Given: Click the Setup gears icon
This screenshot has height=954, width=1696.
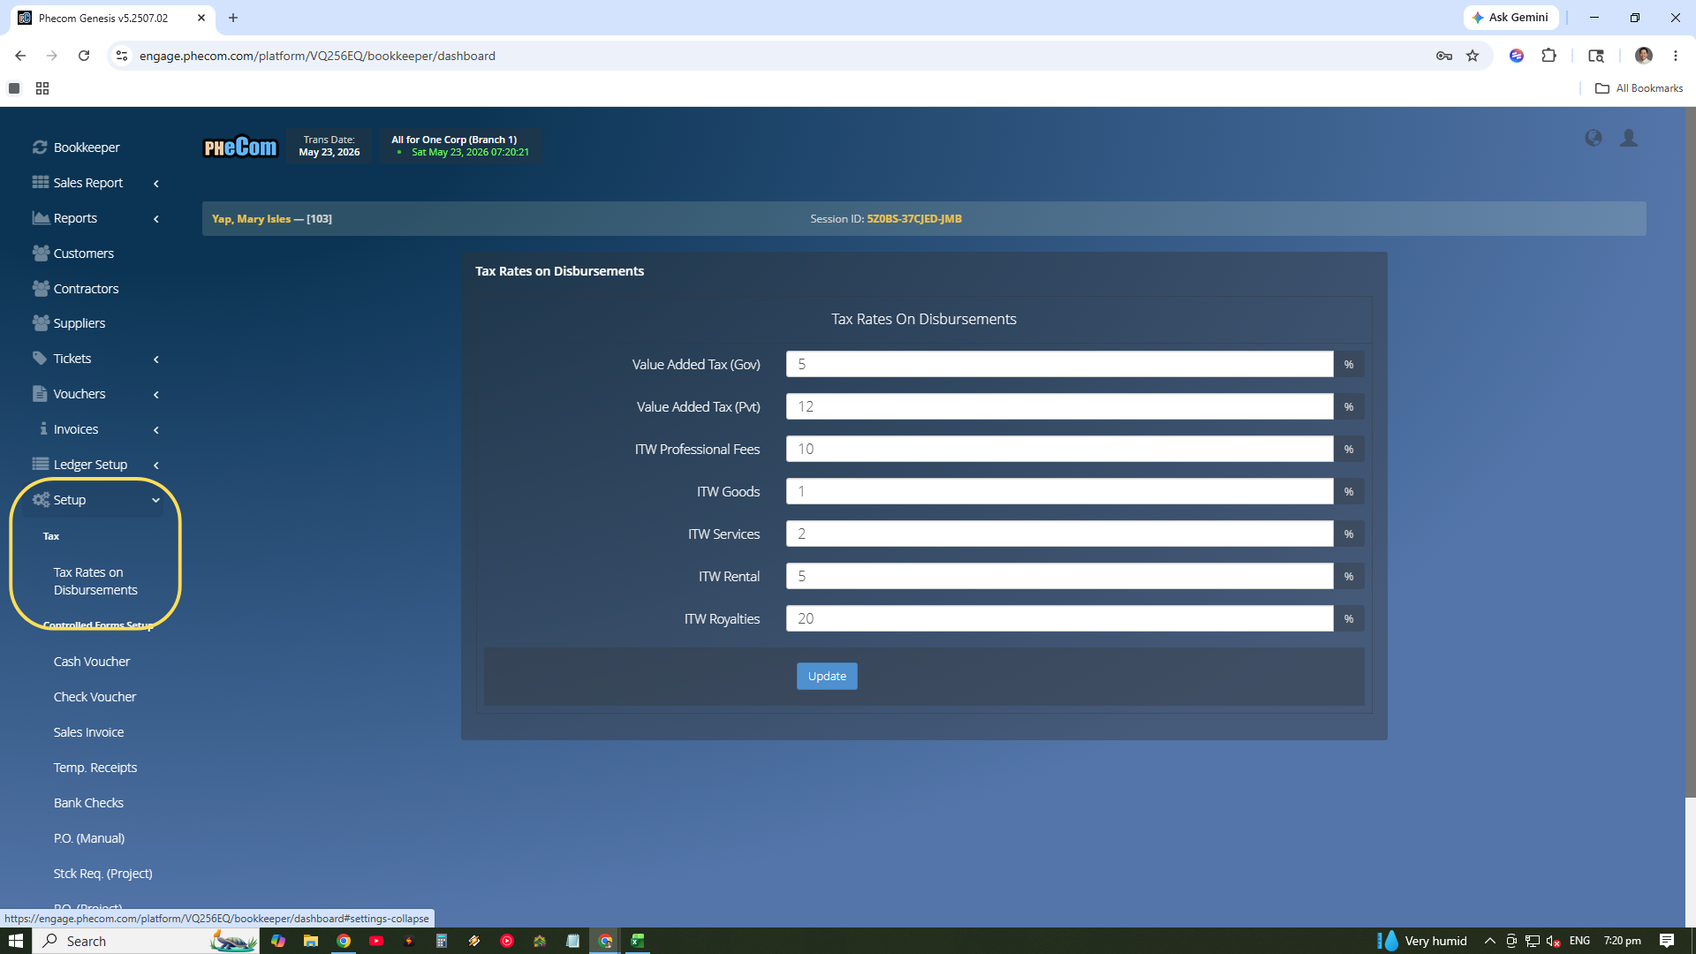Looking at the screenshot, I should click(x=41, y=499).
